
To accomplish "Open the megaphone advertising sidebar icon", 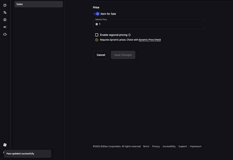I will [5, 27].
